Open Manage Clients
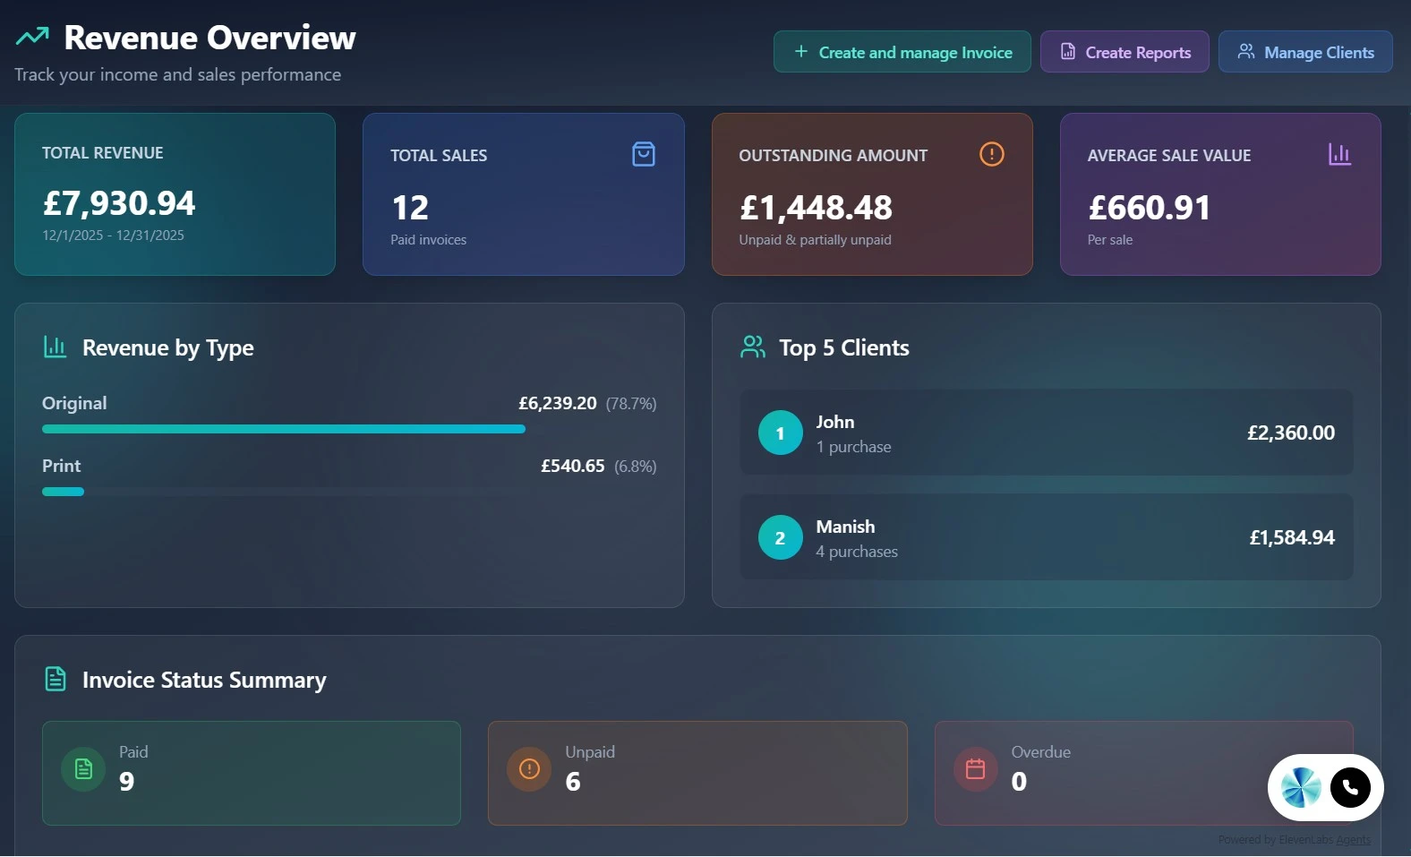Screen dimensions: 1411x857 click(1305, 52)
